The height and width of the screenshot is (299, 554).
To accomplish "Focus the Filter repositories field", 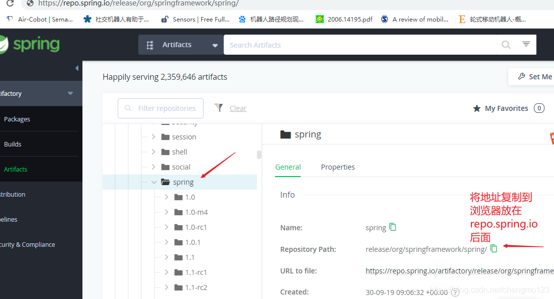I will click(160, 108).
